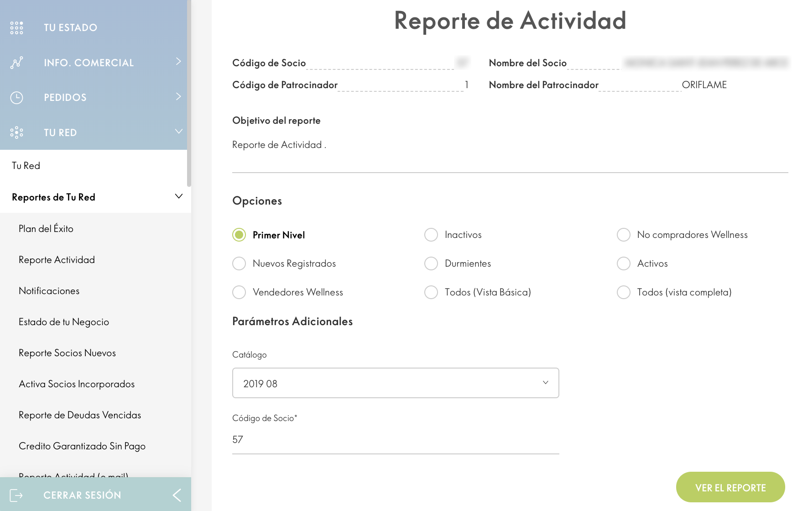808x511 pixels.
Task: Click the Tu Estado grid icon
Action: [x=16, y=28]
